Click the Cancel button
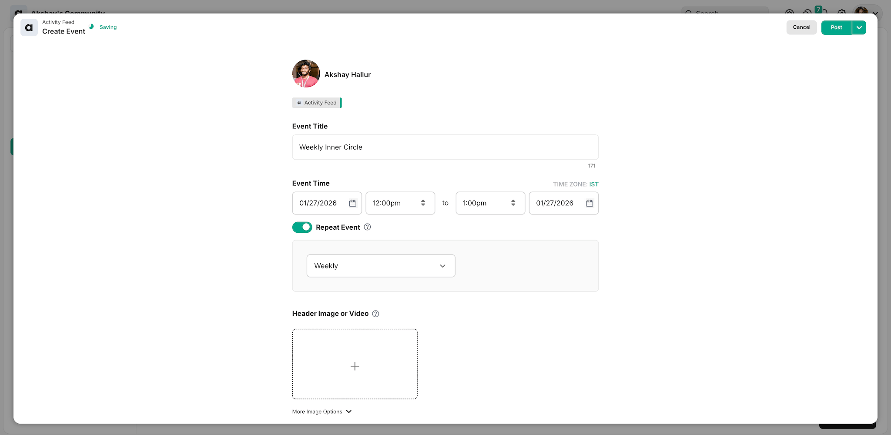891x435 pixels. click(x=801, y=27)
